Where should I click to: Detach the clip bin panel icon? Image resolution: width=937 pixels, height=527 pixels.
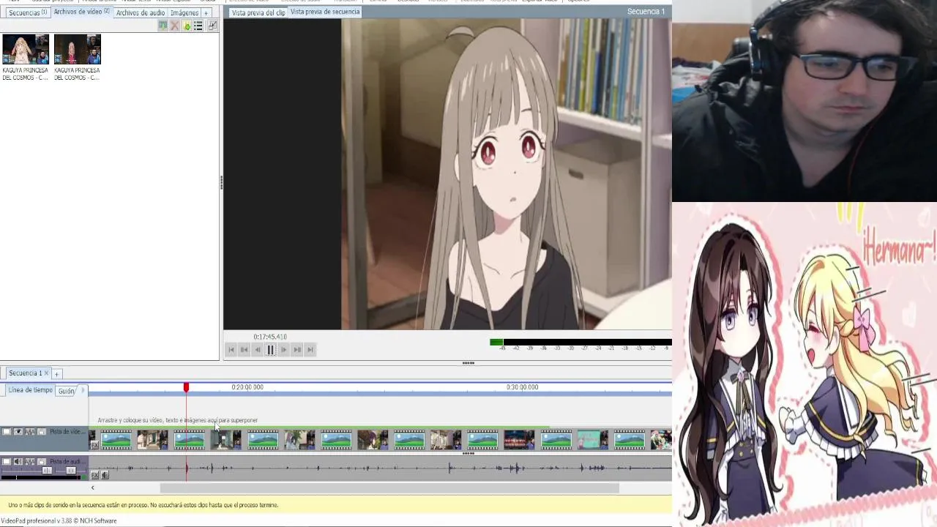pyautogui.click(x=212, y=26)
